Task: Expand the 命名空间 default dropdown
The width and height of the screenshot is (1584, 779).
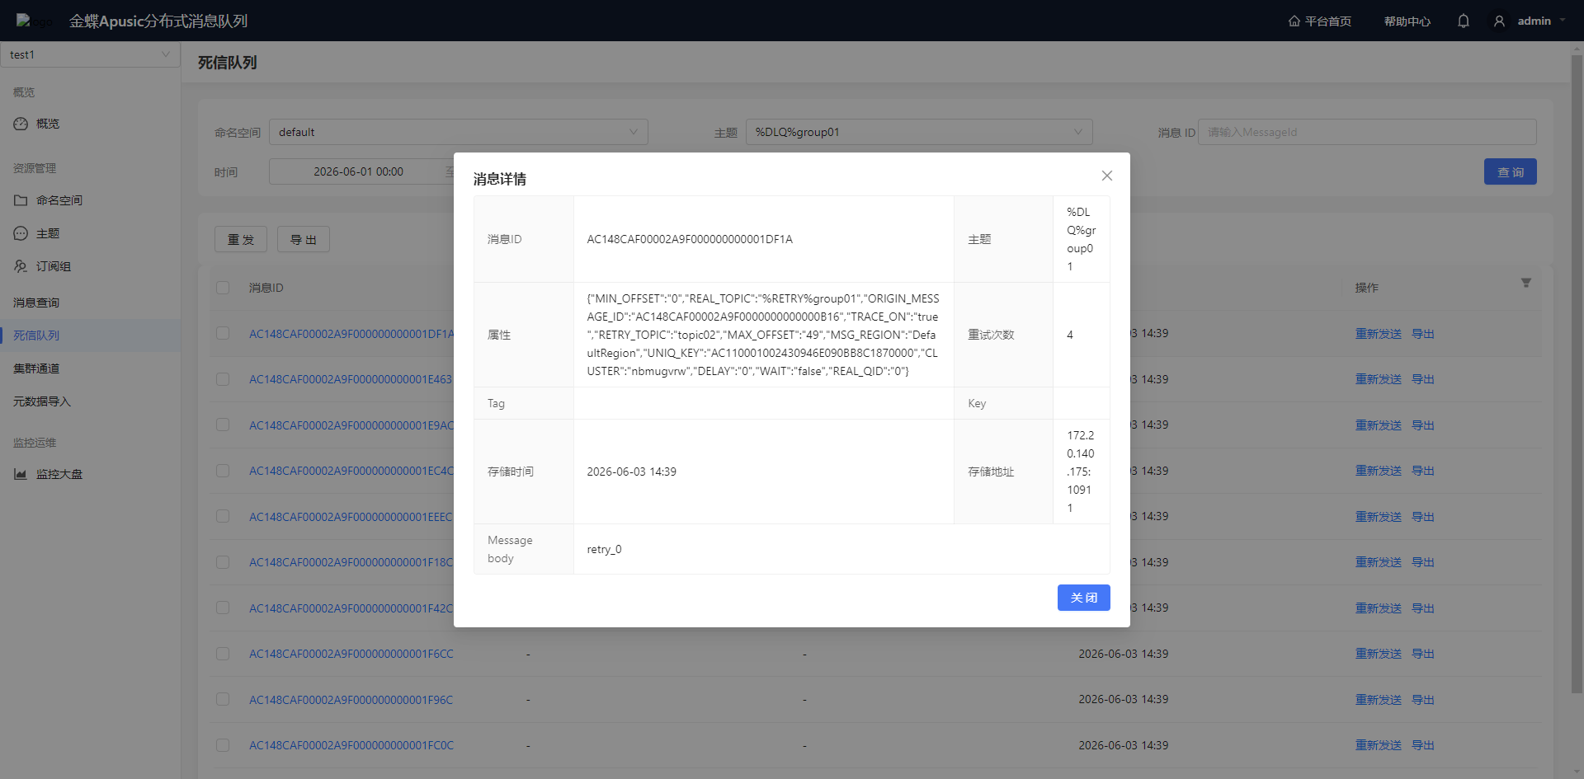Action: tap(459, 132)
